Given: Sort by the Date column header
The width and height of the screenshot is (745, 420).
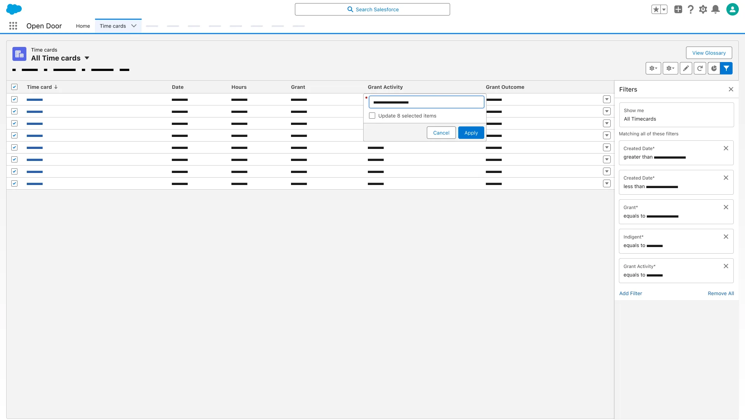Looking at the screenshot, I should pyautogui.click(x=178, y=87).
